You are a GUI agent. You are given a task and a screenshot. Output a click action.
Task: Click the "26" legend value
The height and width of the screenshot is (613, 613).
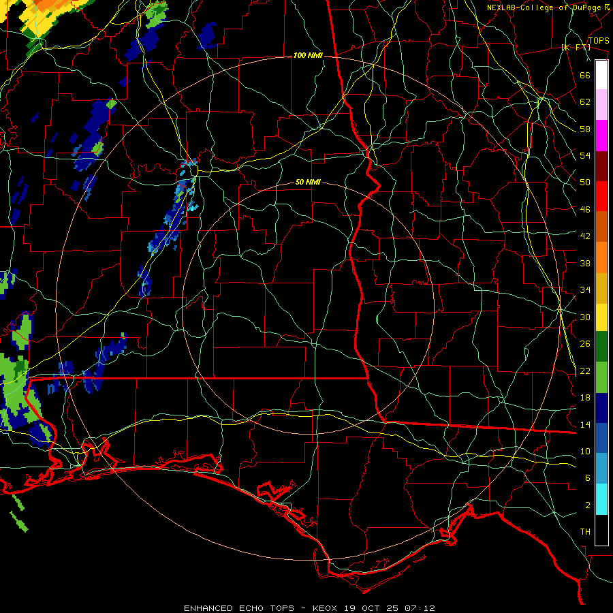[x=585, y=344]
